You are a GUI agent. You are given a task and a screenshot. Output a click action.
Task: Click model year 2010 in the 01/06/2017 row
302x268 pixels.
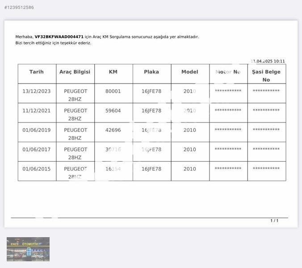tap(190, 150)
